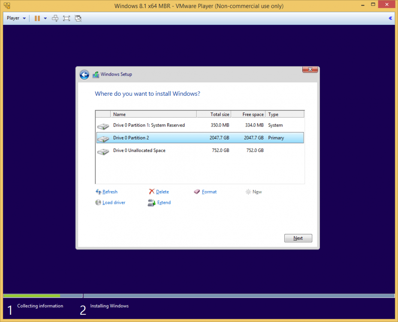Collapse the right sidebar with the chevron

(x=390, y=18)
